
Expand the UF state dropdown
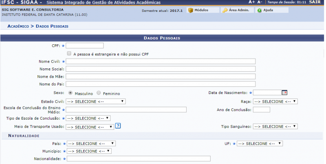pos(260,143)
